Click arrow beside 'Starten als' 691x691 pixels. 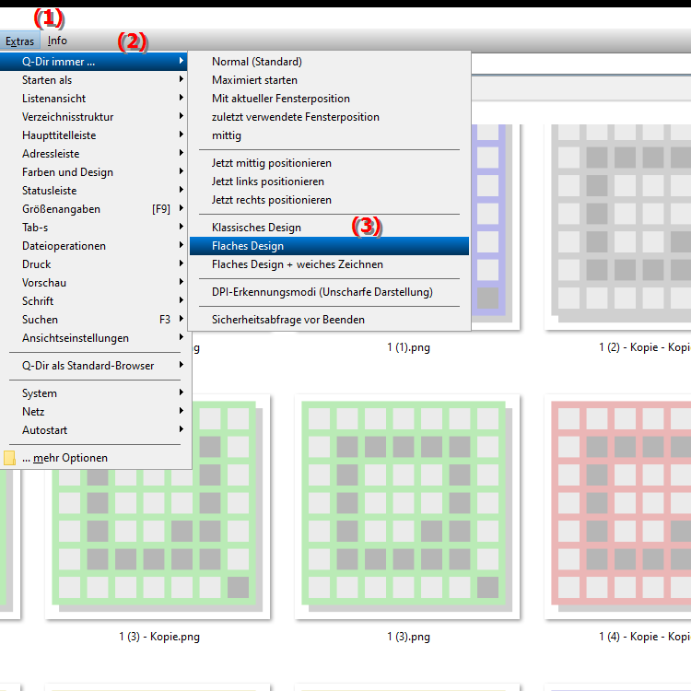tap(182, 79)
